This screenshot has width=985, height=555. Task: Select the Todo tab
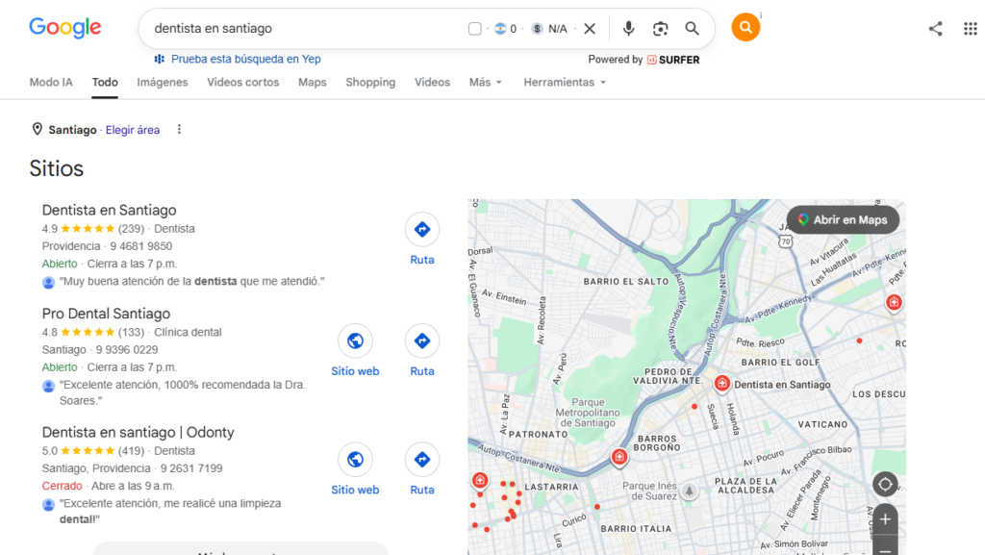click(105, 83)
